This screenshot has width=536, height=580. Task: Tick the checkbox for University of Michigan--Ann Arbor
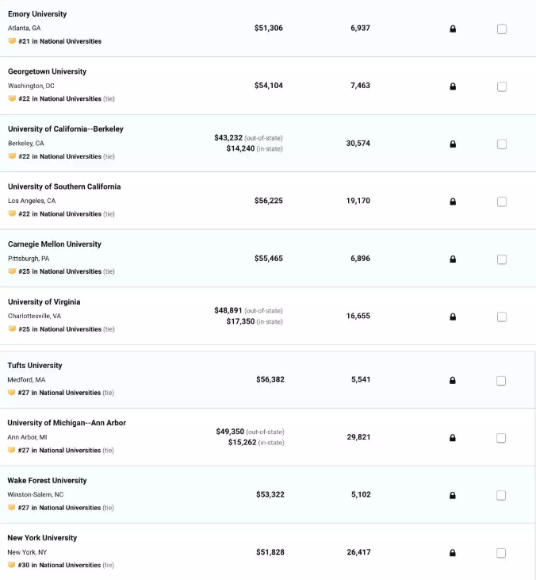tap(501, 438)
